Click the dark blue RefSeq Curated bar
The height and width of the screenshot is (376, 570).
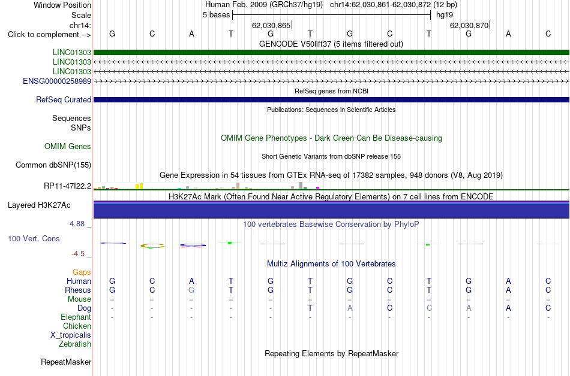pyautogui.click(x=331, y=100)
